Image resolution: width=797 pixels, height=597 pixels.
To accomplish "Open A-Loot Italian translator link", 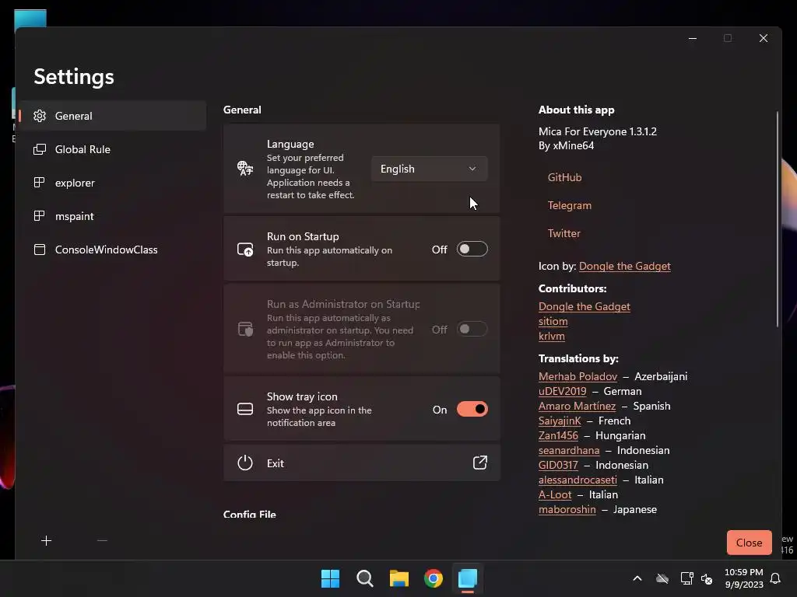I will click(x=555, y=494).
